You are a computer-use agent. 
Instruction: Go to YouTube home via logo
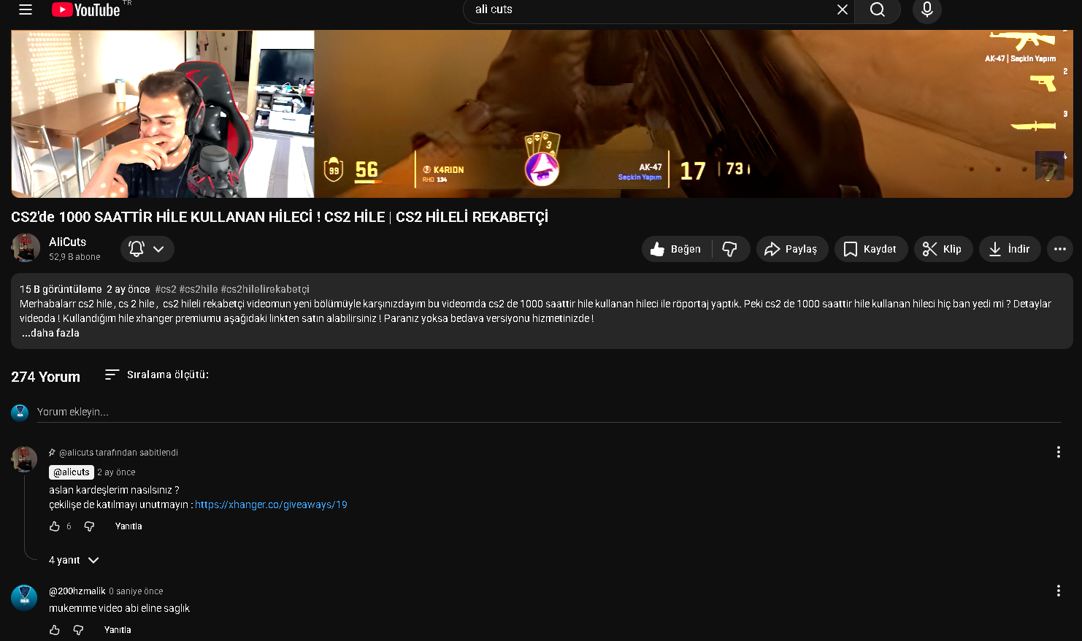(86, 9)
